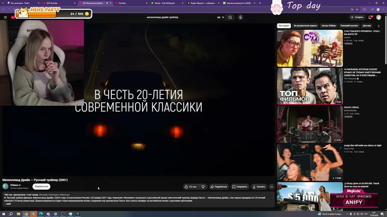Close the Kick Dashboard tab

click(x=183, y=3)
